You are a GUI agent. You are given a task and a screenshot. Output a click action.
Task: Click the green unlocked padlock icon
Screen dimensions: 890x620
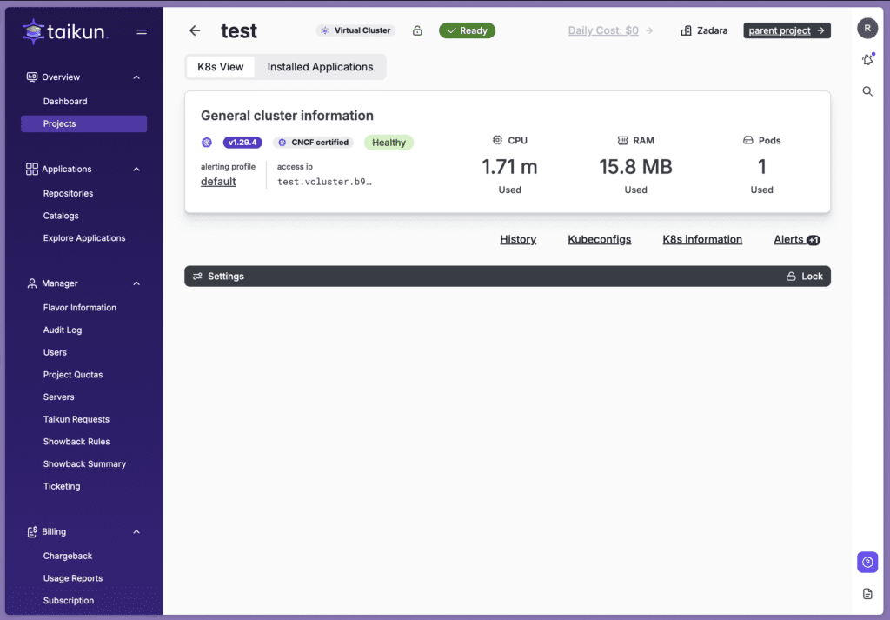click(417, 30)
